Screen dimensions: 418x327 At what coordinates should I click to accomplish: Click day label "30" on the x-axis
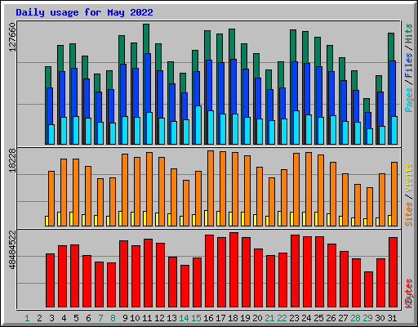pyautogui.click(x=380, y=318)
